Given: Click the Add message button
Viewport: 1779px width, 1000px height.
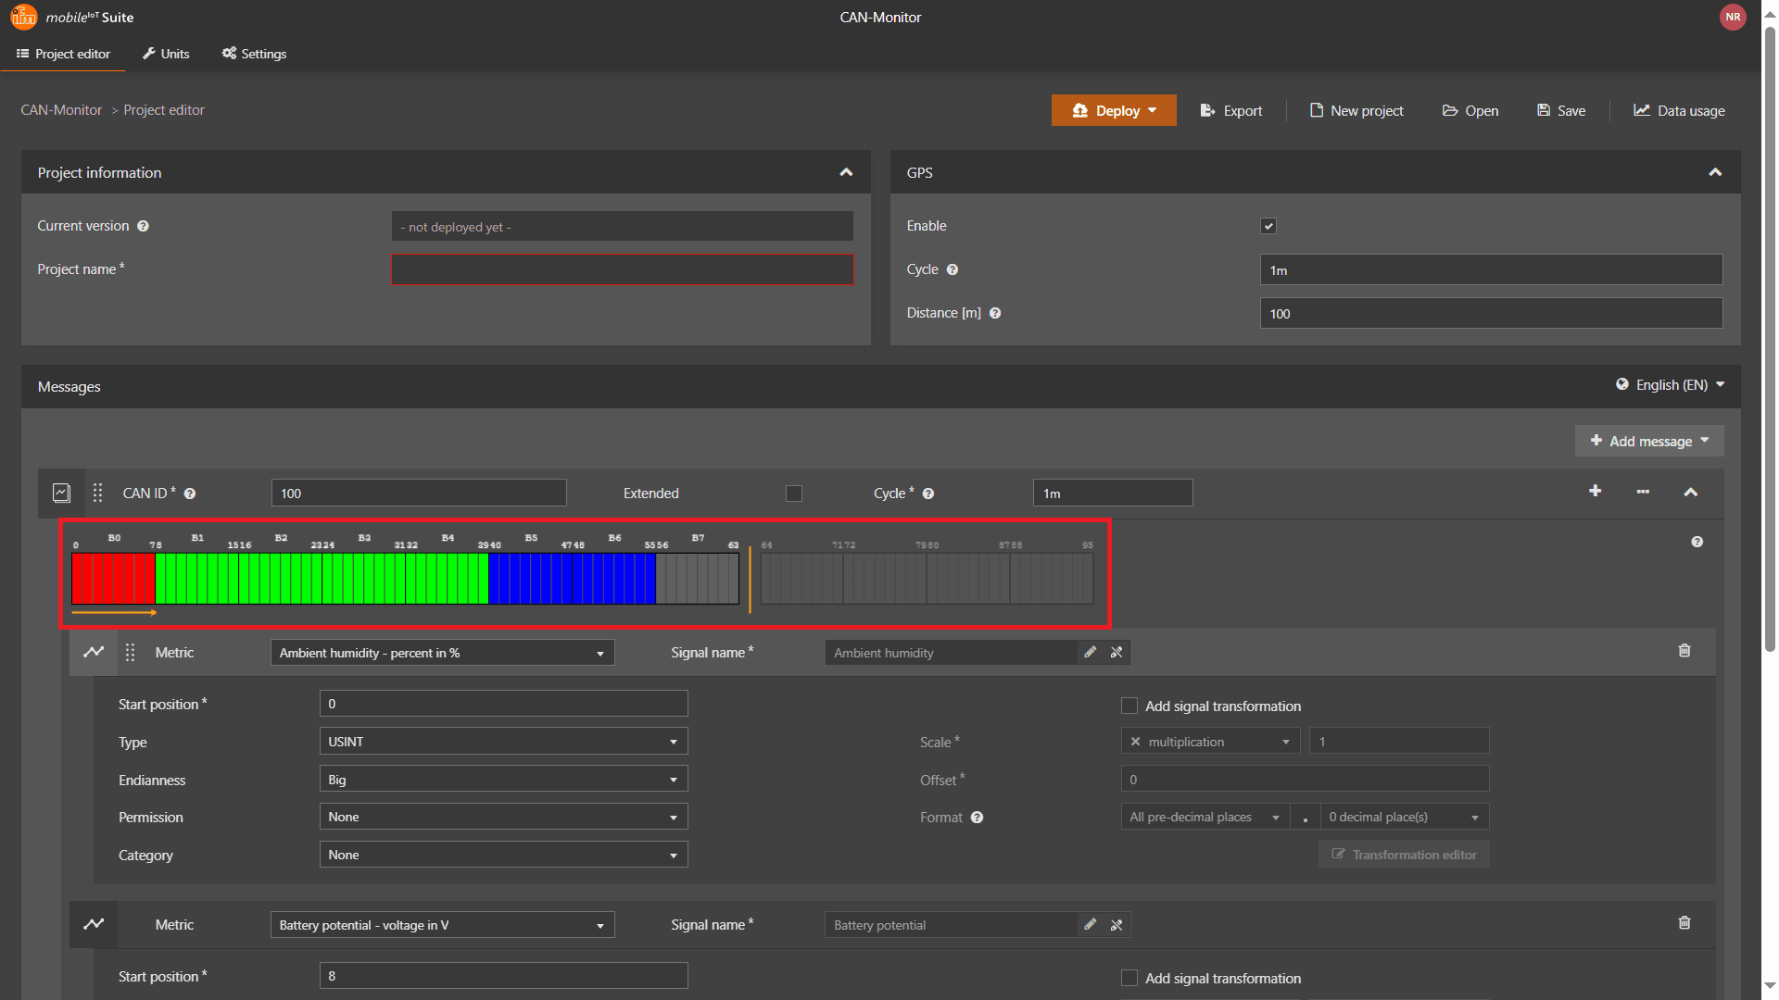Looking at the screenshot, I should click(x=1648, y=441).
